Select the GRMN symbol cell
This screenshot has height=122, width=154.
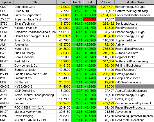(7, 103)
